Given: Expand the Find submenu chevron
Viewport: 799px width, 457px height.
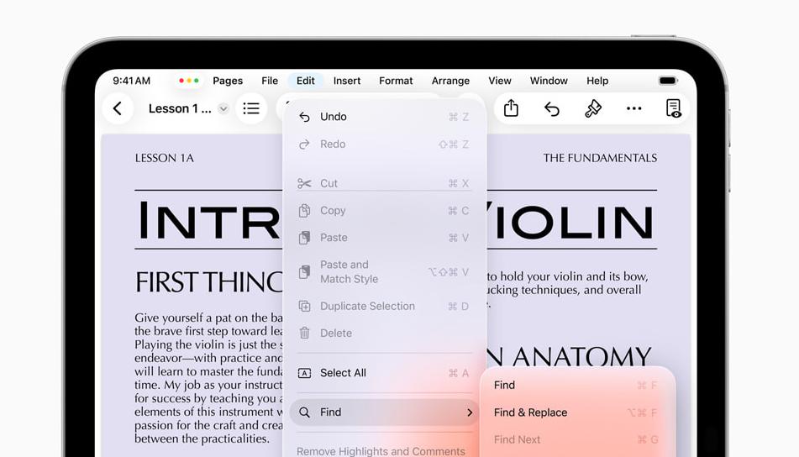Looking at the screenshot, I should (470, 412).
